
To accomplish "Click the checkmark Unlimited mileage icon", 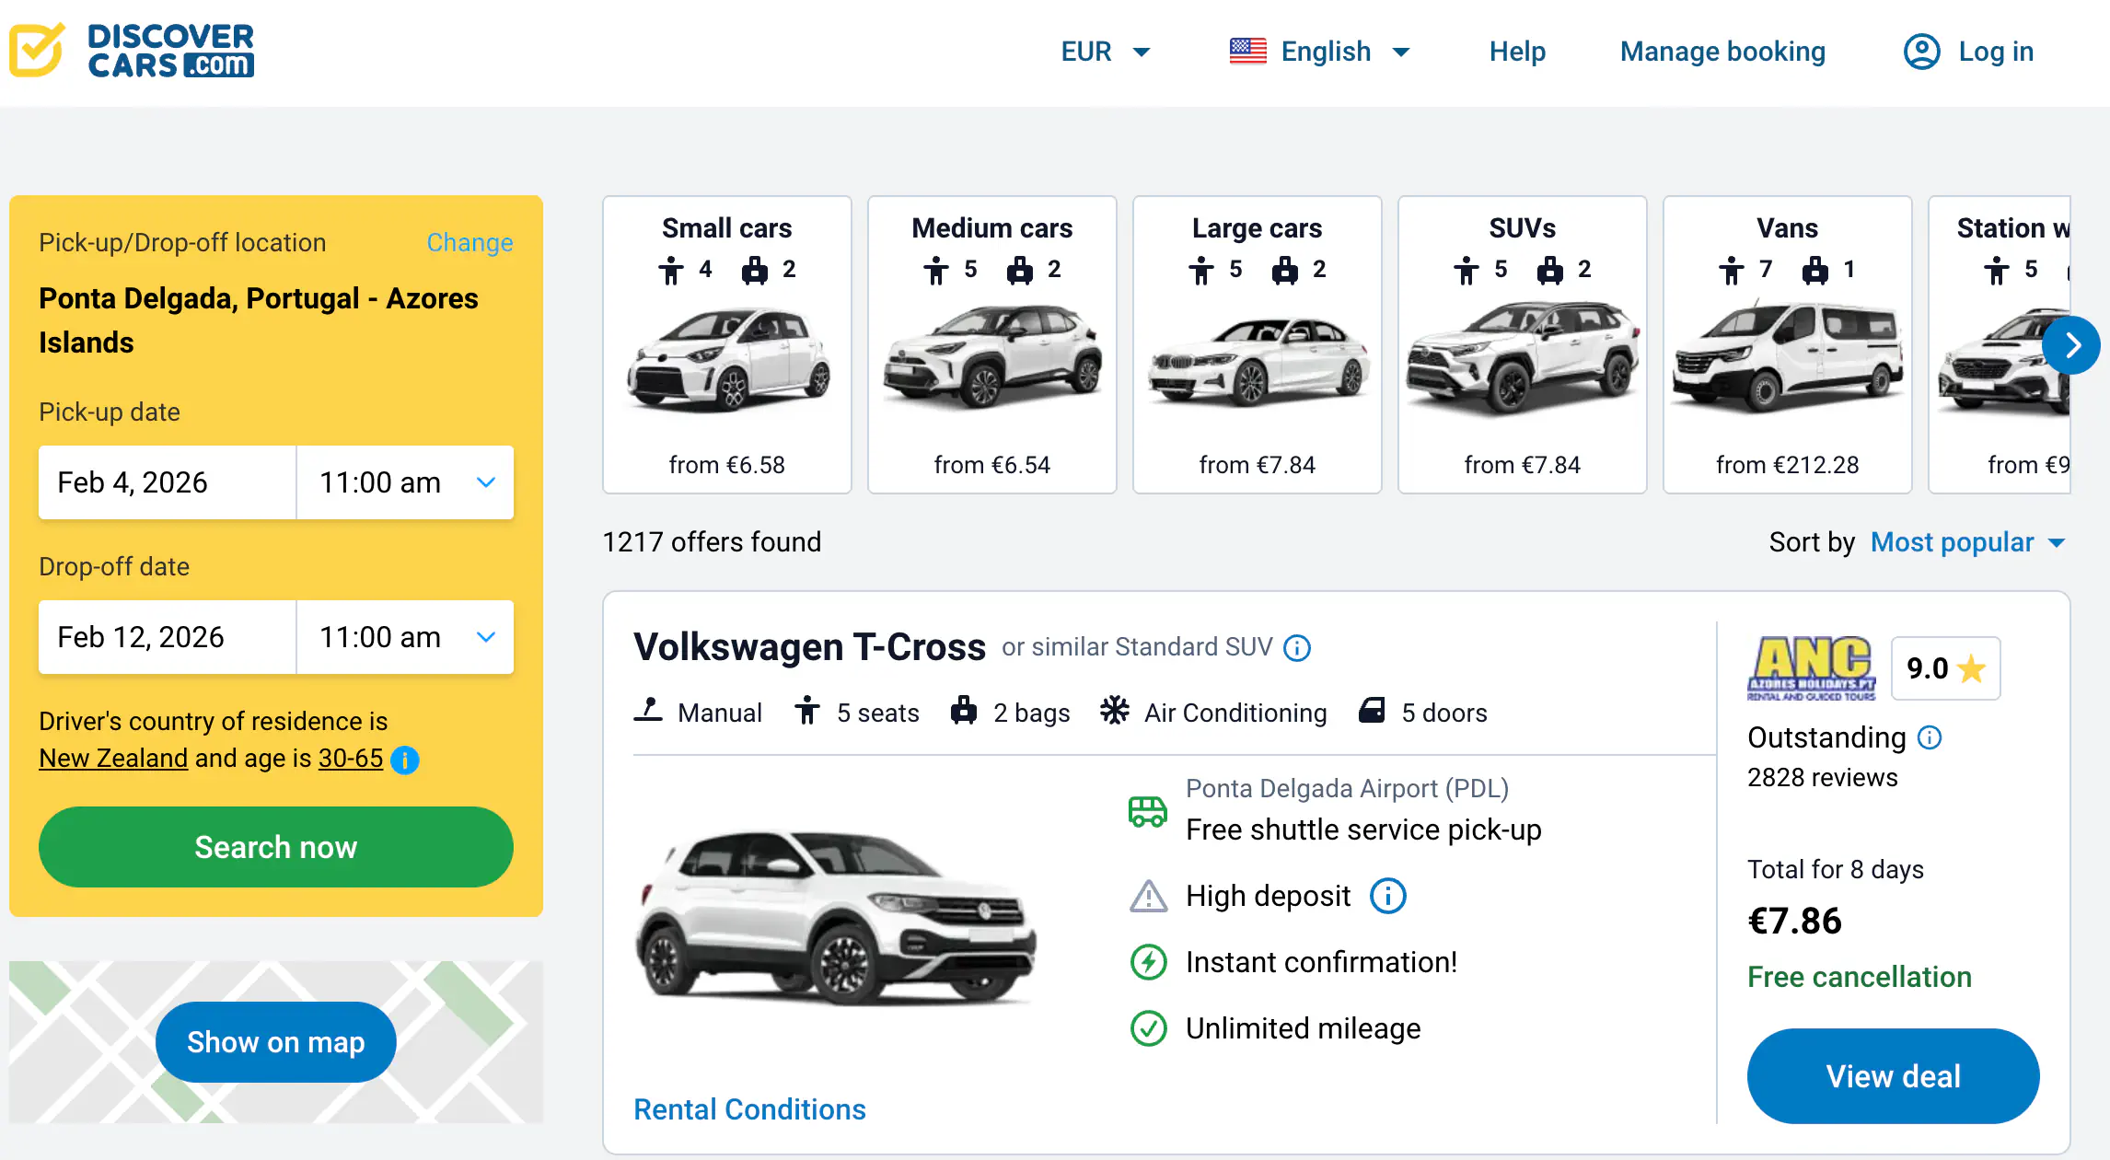I will click(1148, 1028).
